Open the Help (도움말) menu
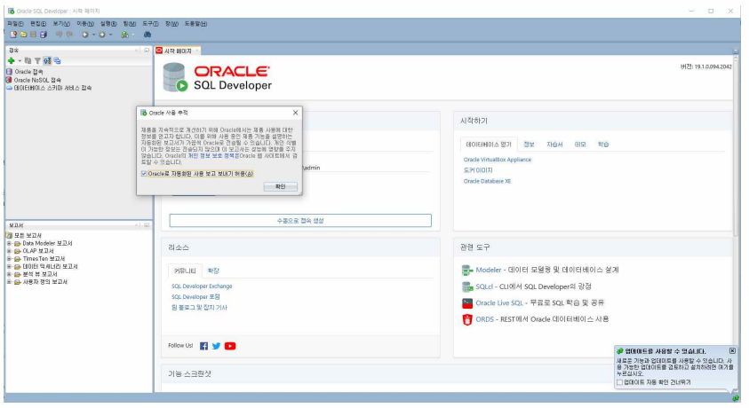Image resolution: width=749 pixels, height=408 pixels. click(x=195, y=24)
